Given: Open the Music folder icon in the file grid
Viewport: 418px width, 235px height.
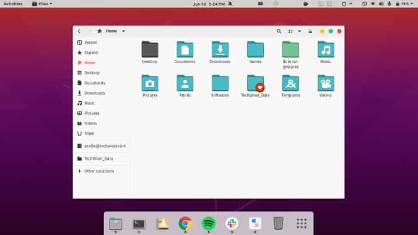Looking at the screenshot, I should coord(326,49).
